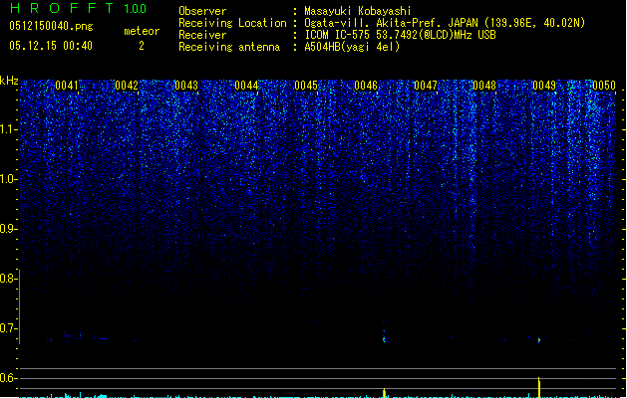Viewport: 627px width, 398px height.
Task: Click the Observer label
Action: [202, 11]
